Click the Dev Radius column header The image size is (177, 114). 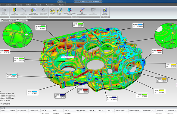coord(81,110)
